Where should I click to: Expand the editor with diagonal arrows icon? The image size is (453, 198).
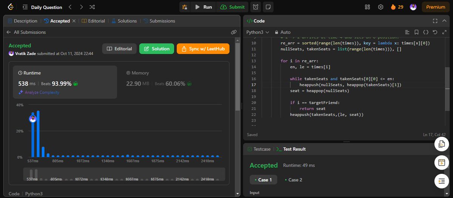coord(444,32)
